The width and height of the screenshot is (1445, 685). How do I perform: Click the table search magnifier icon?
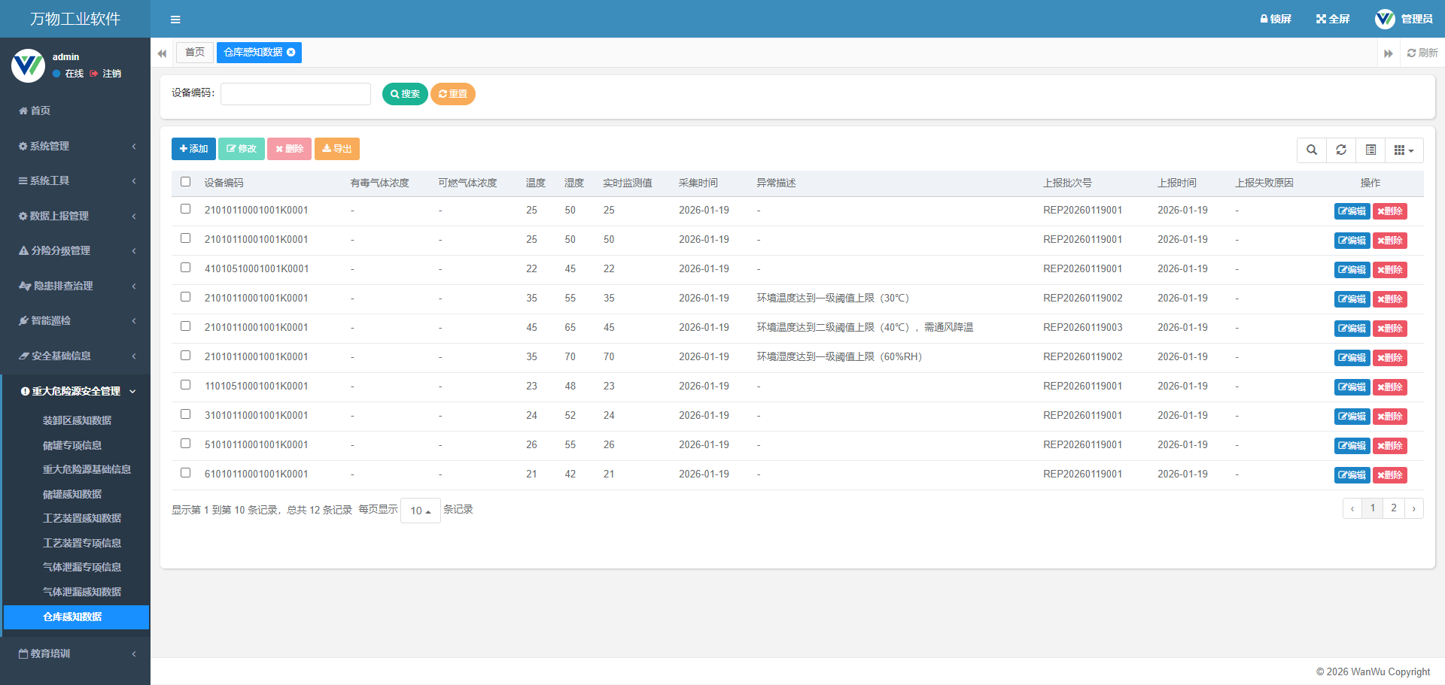(1312, 150)
